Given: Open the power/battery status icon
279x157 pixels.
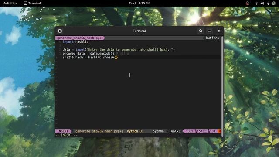Looking at the screenshot, I should pyautogui.click(x=274, y=3).
